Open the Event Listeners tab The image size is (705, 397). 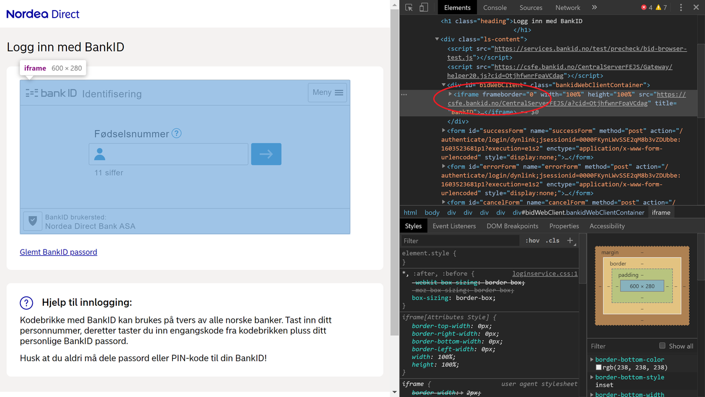pos(454,226)
